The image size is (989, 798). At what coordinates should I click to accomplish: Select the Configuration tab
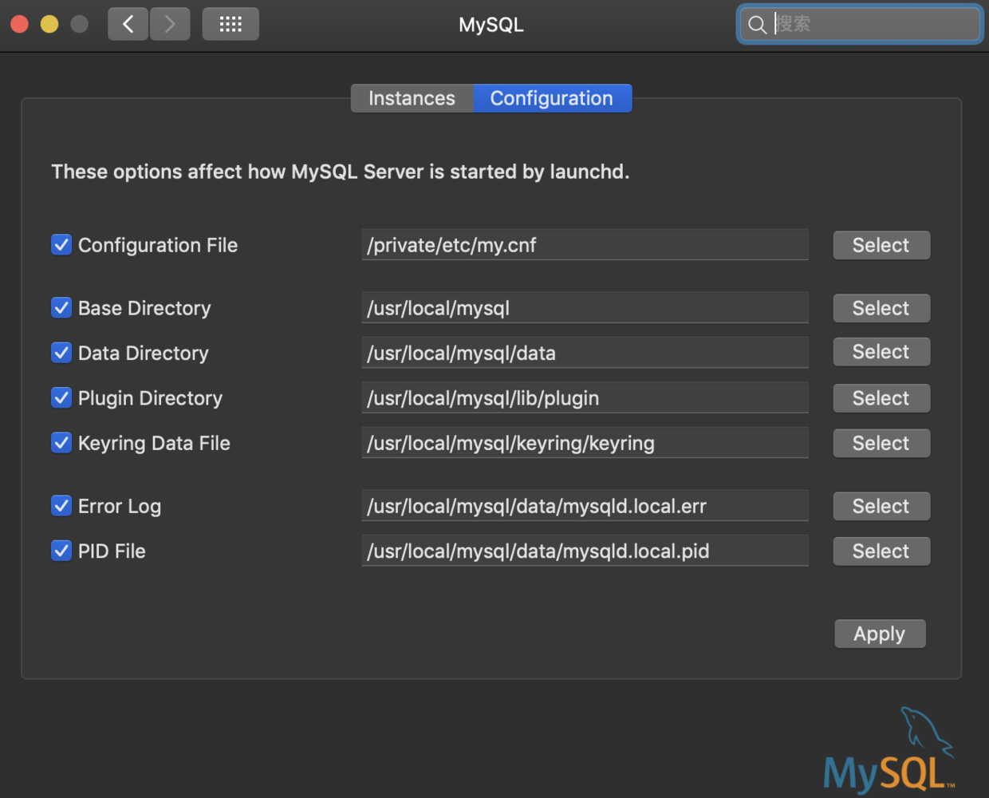[552, 98]
